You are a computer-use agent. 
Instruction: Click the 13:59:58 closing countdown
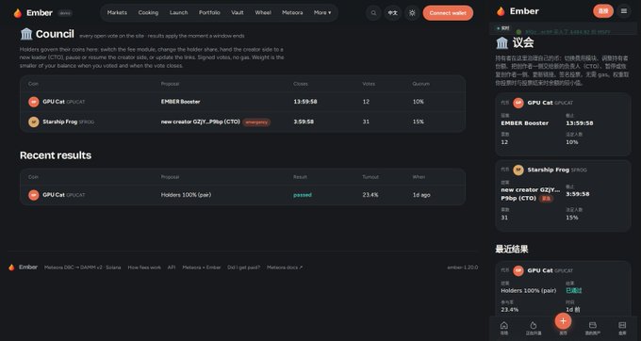tap(305, 102)
